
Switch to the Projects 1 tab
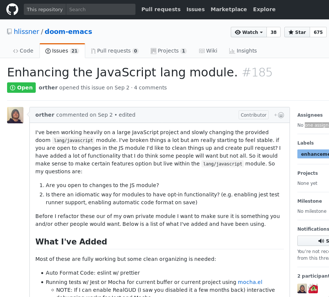[169, 51]
